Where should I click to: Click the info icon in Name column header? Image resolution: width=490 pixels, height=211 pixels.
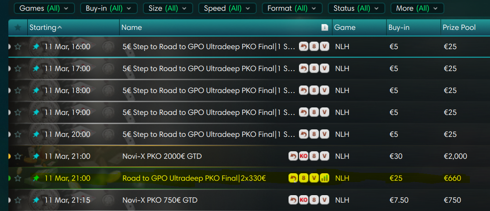pos(325,28)
